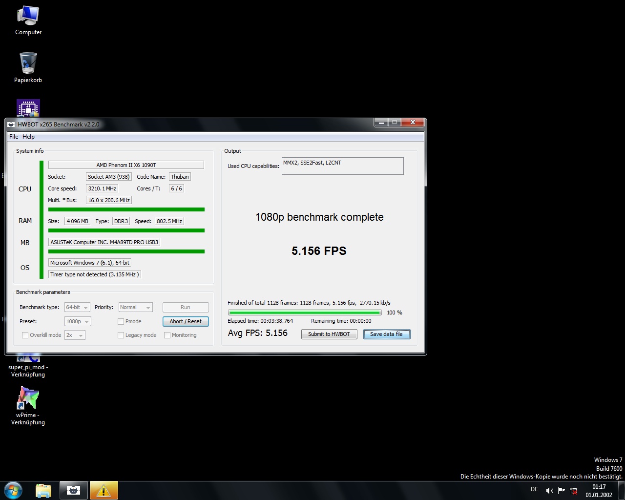
Task: Open the Papierkorb recycle bin icon
Action: click(28, 68)
